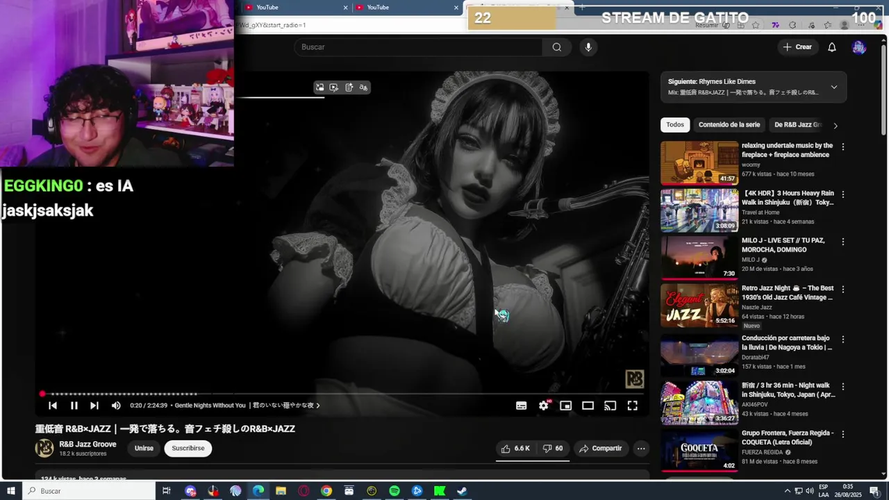Cast the video with Play on TV icon
This screenshot has height=500, width=889.
(610, 406)
